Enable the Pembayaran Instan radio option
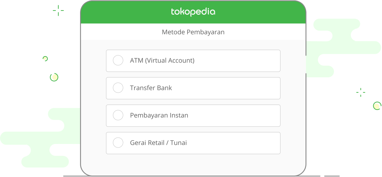The image size is (382, 177). tap(118, 115)
